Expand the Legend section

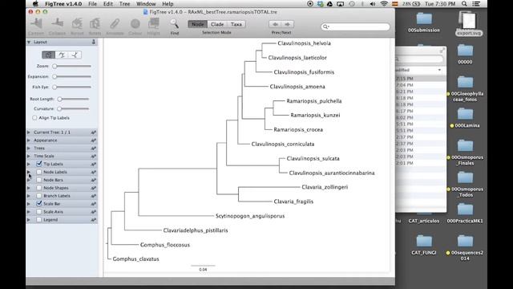tap(29, 220)
